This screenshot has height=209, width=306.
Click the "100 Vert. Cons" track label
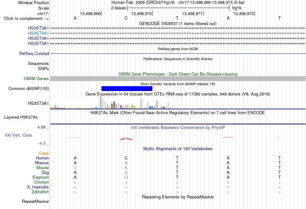pos(18,135)
